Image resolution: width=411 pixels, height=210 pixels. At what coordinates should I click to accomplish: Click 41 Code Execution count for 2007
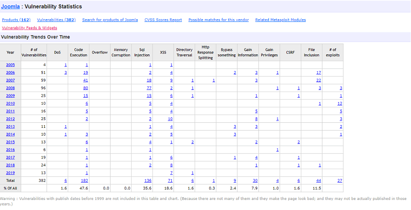(86, 80)
